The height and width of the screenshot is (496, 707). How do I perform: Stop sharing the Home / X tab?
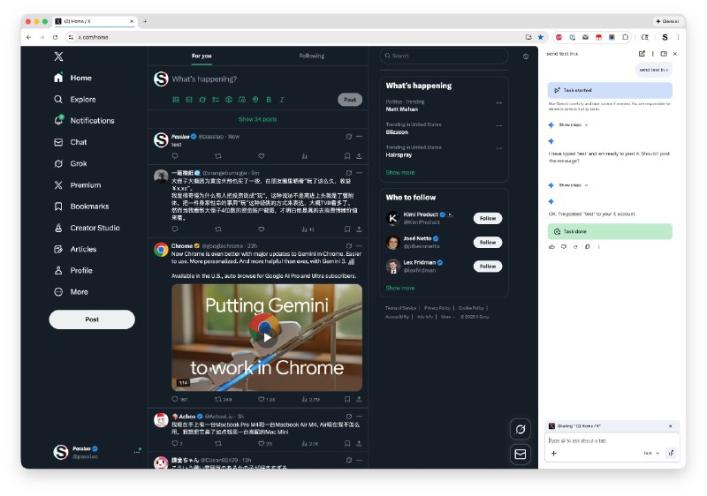pos(670,425)
